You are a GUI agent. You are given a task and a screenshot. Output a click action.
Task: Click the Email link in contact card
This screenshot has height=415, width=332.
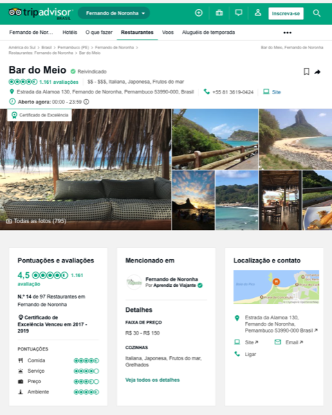point(294,342)
